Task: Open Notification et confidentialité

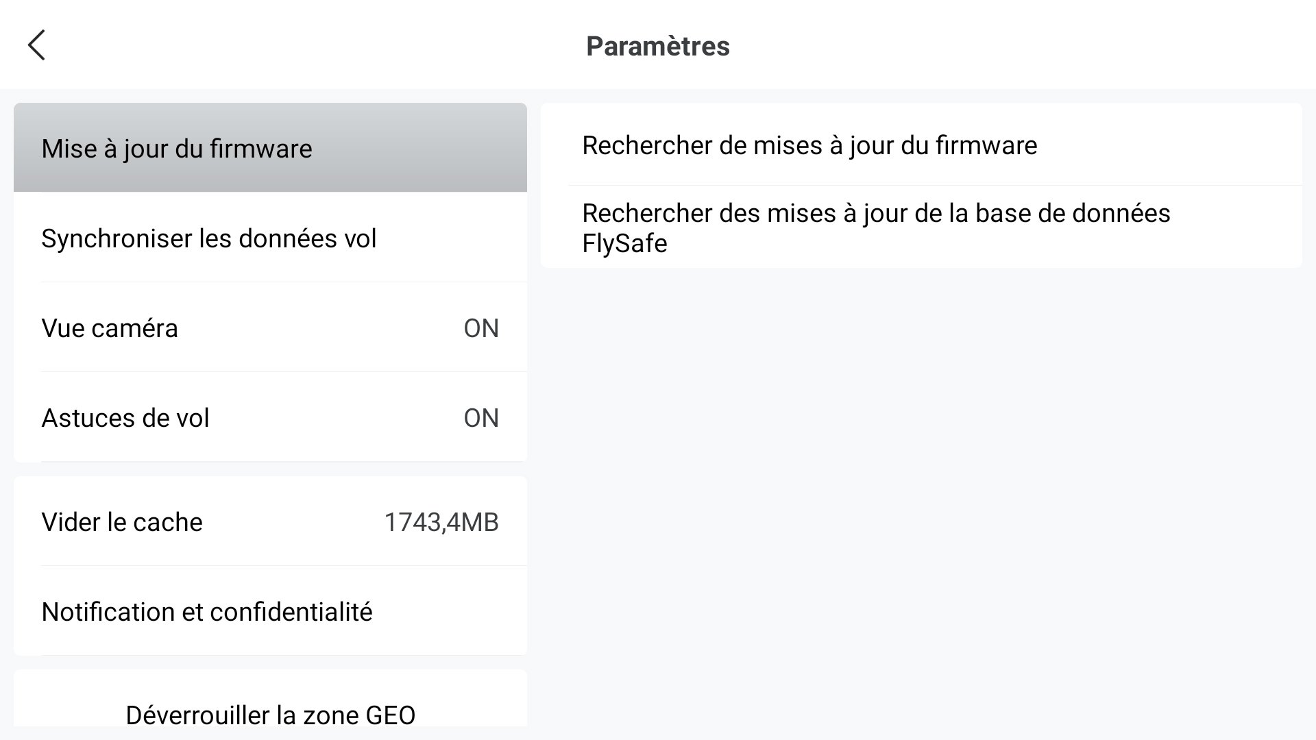Action: tap(270, 611)
